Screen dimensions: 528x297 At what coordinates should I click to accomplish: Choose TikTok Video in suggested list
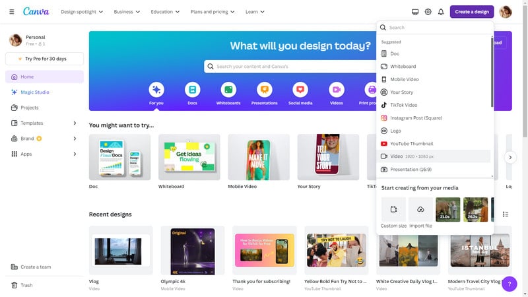point(434,105)
